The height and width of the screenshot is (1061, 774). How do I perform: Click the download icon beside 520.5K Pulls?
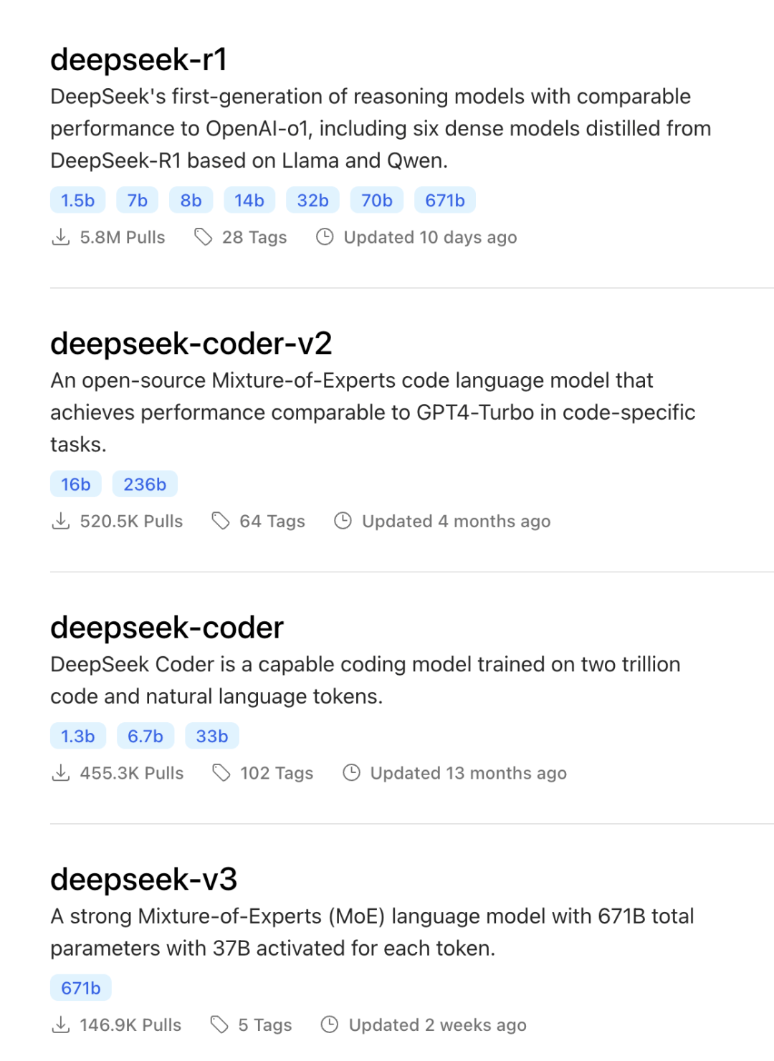pyautogui.click(x=61, y=521)
